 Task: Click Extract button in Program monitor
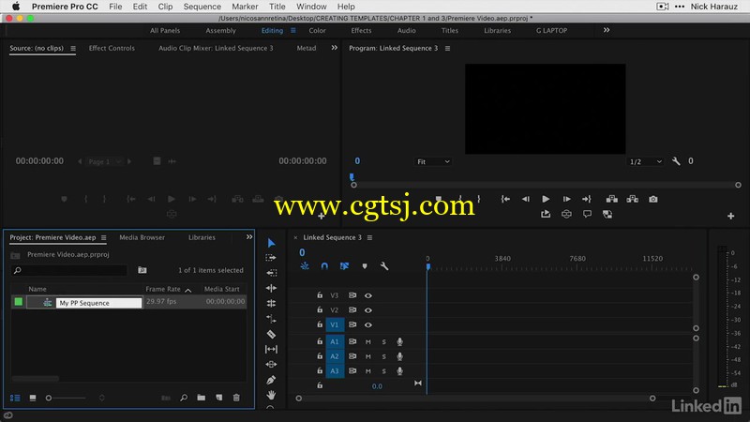click(632, 199)
